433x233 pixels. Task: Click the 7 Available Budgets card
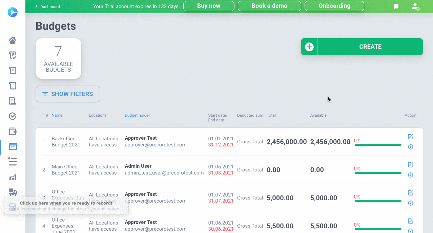pos(58,59)
